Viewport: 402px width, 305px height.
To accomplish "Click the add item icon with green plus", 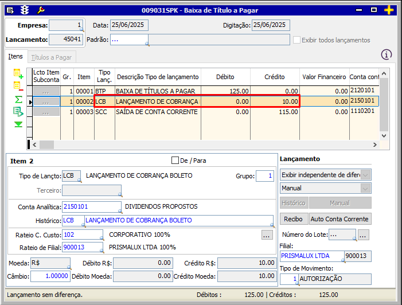I will 18,73.
